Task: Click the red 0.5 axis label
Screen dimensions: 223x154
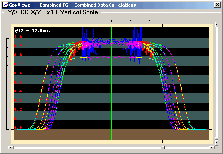Action: (x=18, y=82)
